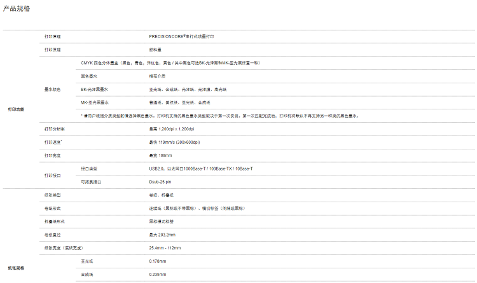Click the 推荐介质 header cell

click(x=157, y=76)
